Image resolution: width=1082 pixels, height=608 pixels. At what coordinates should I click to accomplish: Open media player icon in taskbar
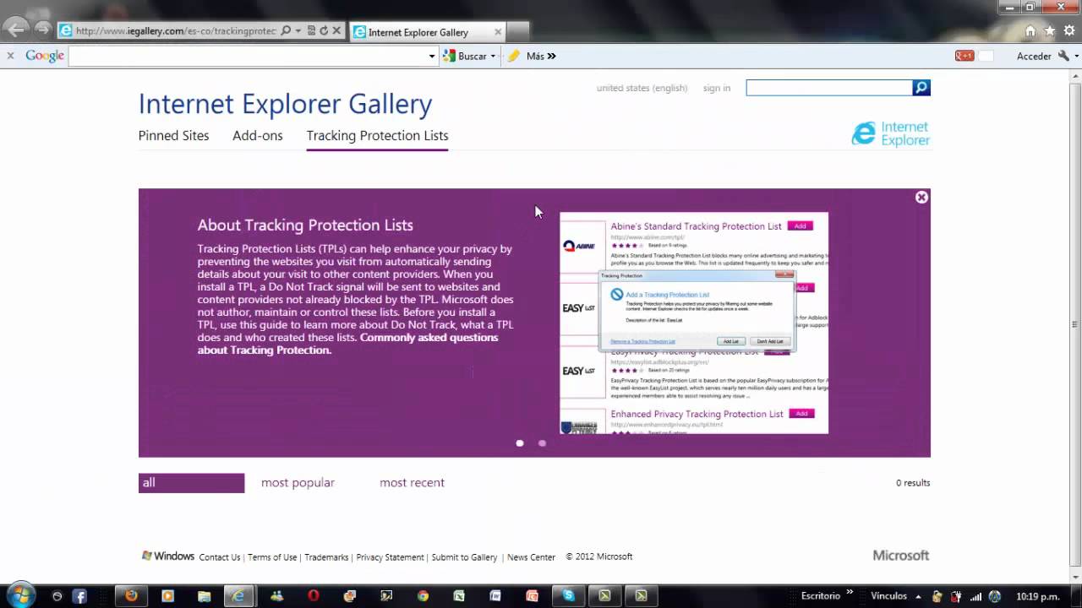(x=167, y=596)
